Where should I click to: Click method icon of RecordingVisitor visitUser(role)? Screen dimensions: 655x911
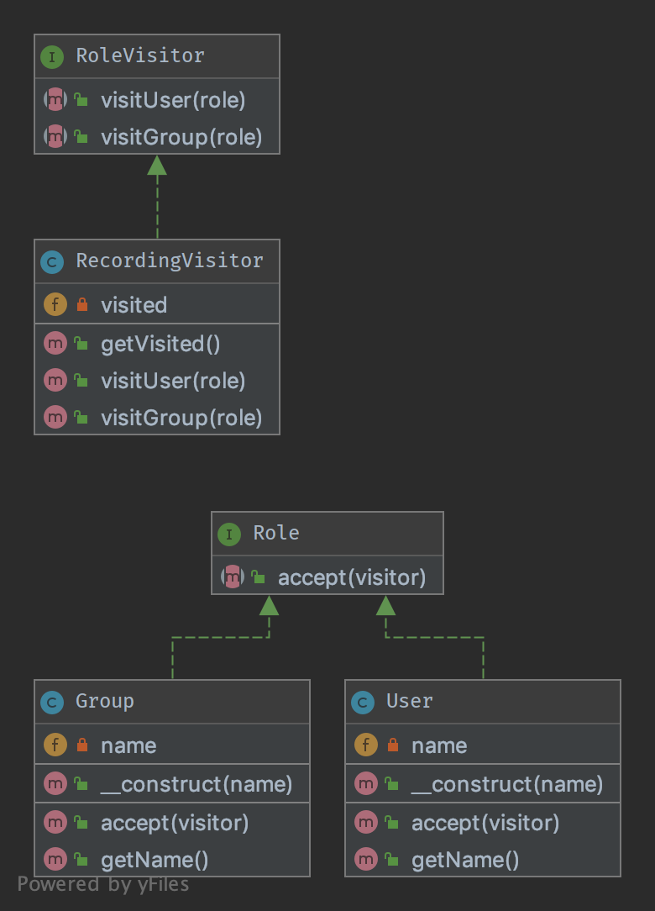point(55,381)
